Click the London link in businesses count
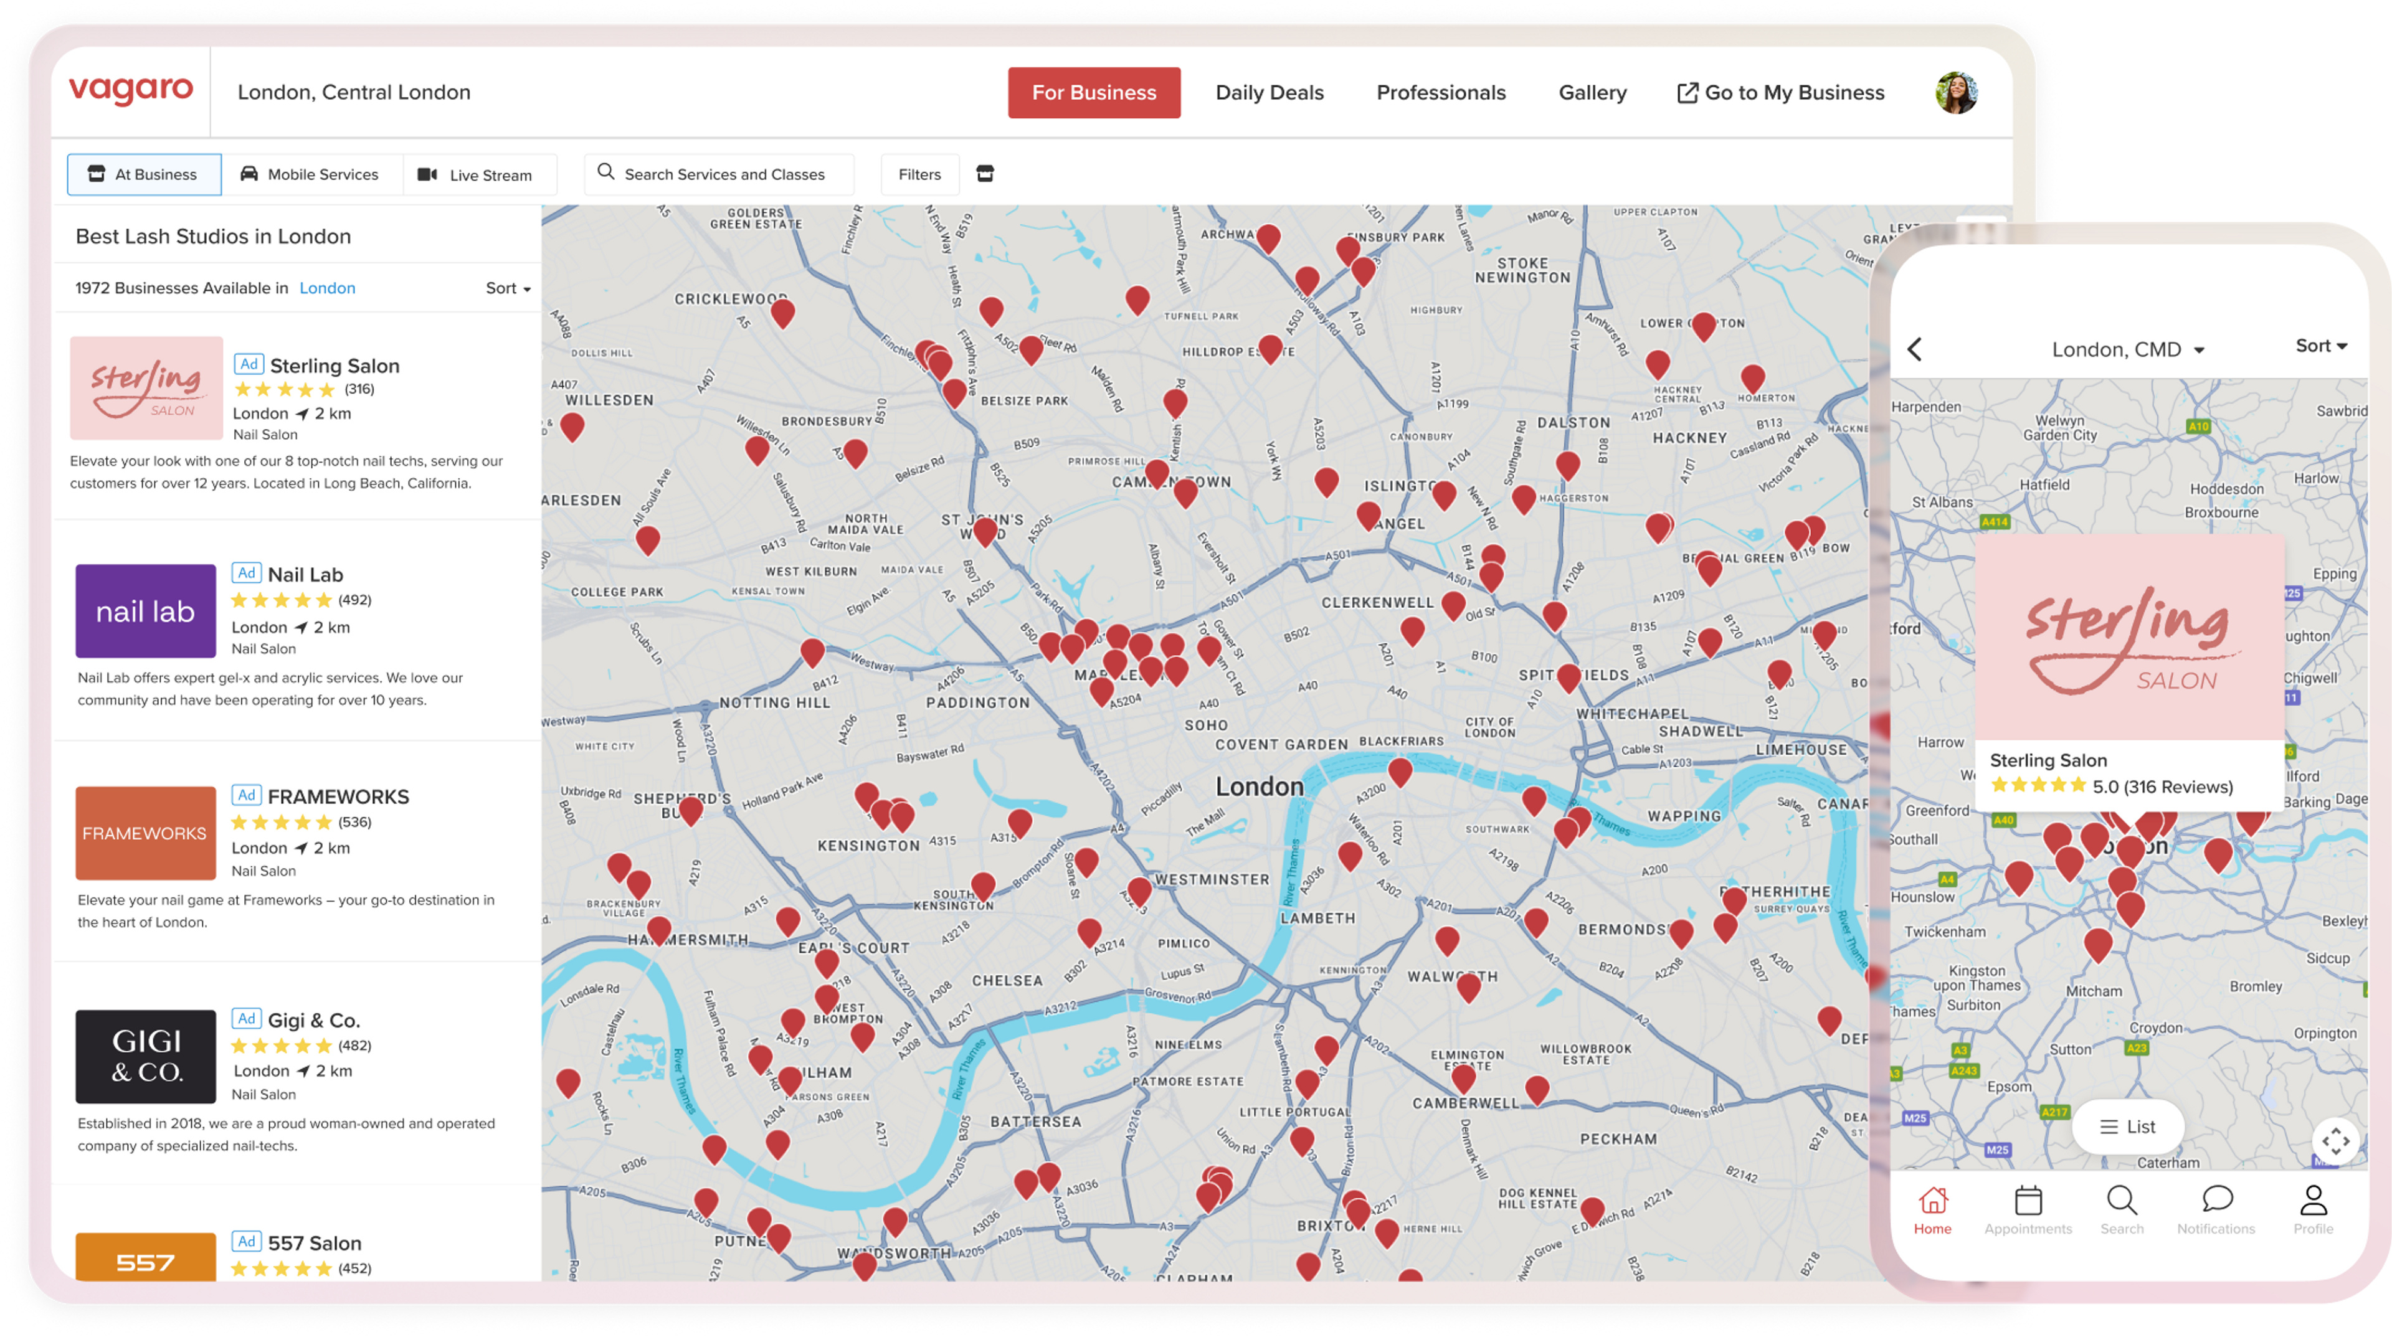Screen dimensions: 2392x1337 point(327,288)
